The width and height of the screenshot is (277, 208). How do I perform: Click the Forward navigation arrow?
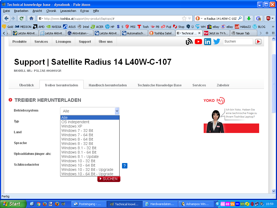(x=13, y=18)
